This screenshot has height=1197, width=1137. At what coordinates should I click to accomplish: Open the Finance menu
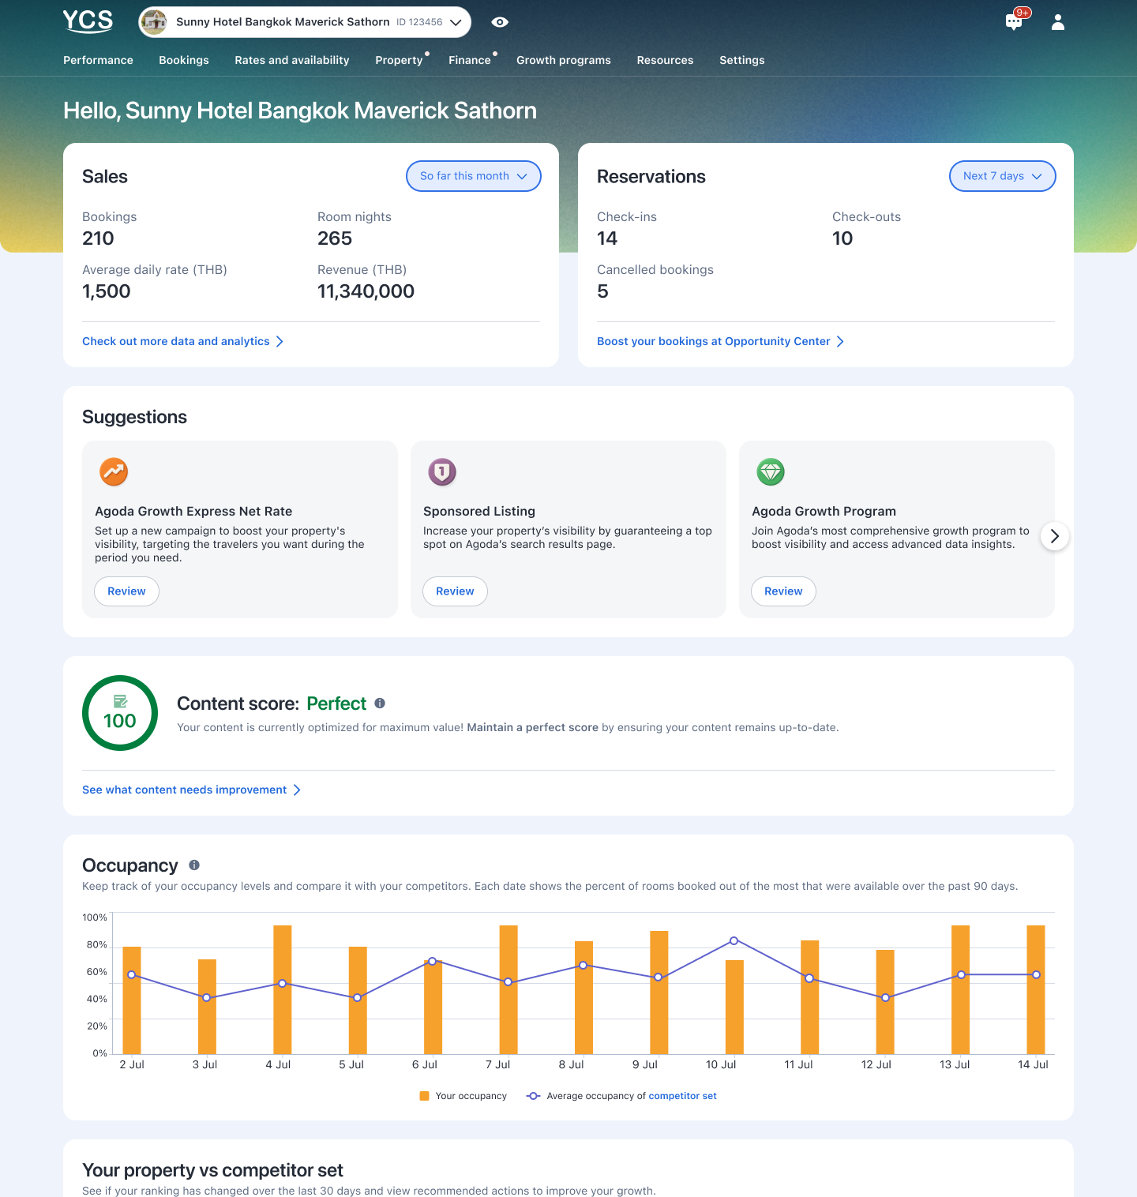point(470,60)
